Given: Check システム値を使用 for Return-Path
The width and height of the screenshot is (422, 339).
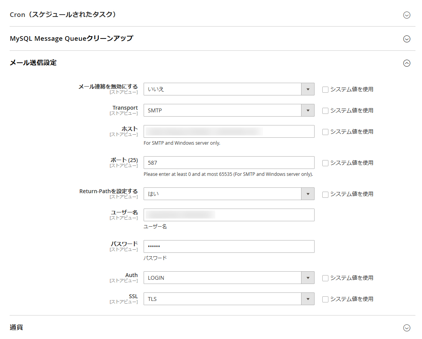Looking at the screenshot, I should (x=325, y=195).
